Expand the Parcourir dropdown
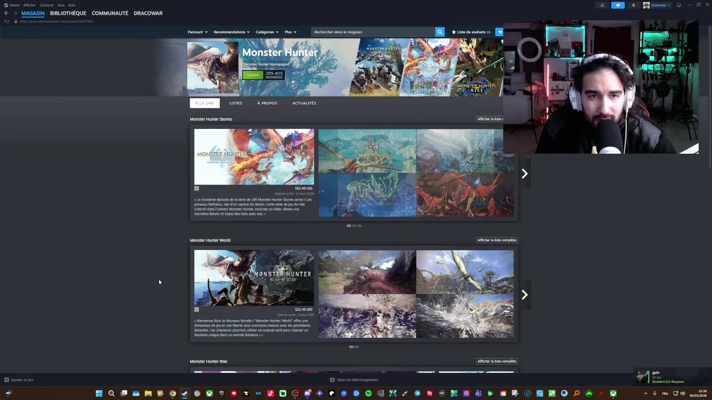 coord(197,32)
